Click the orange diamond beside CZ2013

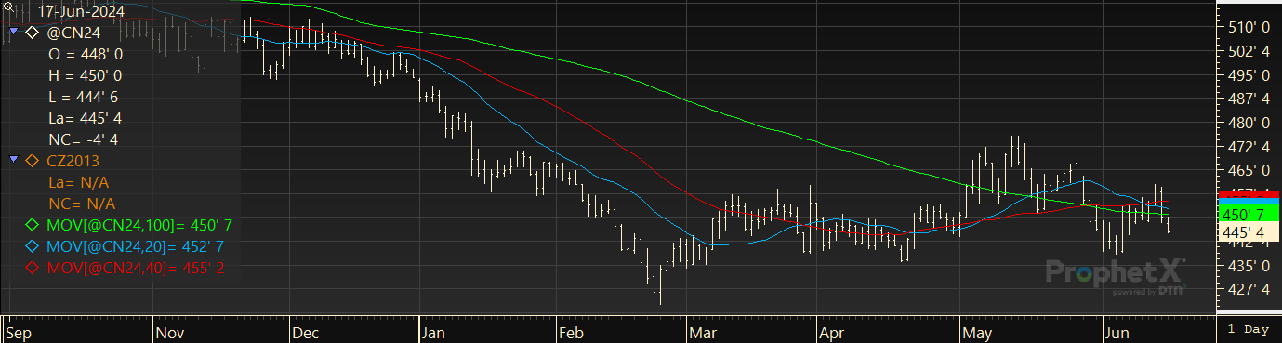point(32,161)
